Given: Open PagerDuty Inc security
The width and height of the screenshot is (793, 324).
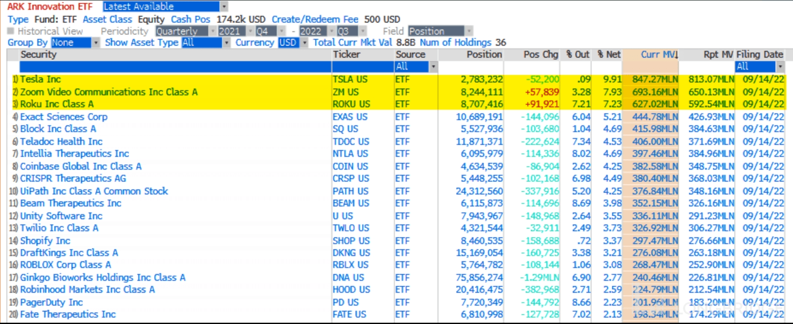Looking at the screenshot, I should pyautogui.click(x=51, y=302).
